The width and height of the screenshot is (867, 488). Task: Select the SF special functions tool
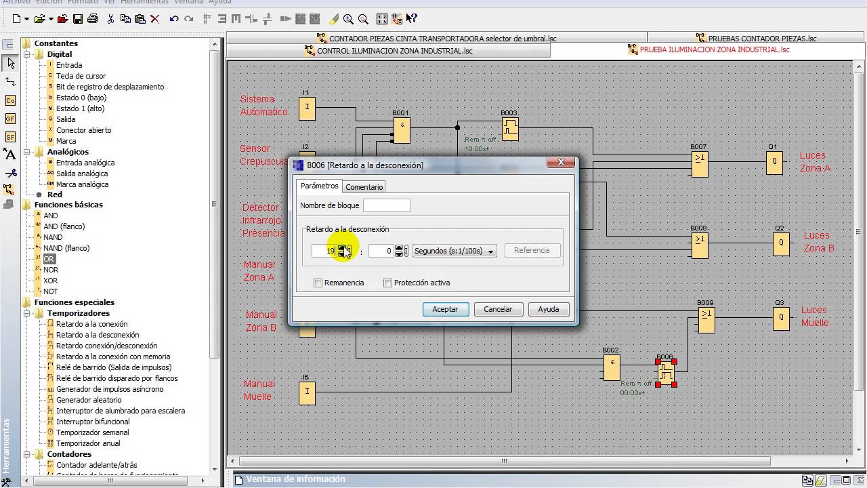pos(10,137)
